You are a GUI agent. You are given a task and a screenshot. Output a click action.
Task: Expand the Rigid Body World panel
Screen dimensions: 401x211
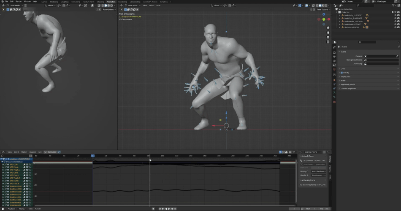click(348, 84)
